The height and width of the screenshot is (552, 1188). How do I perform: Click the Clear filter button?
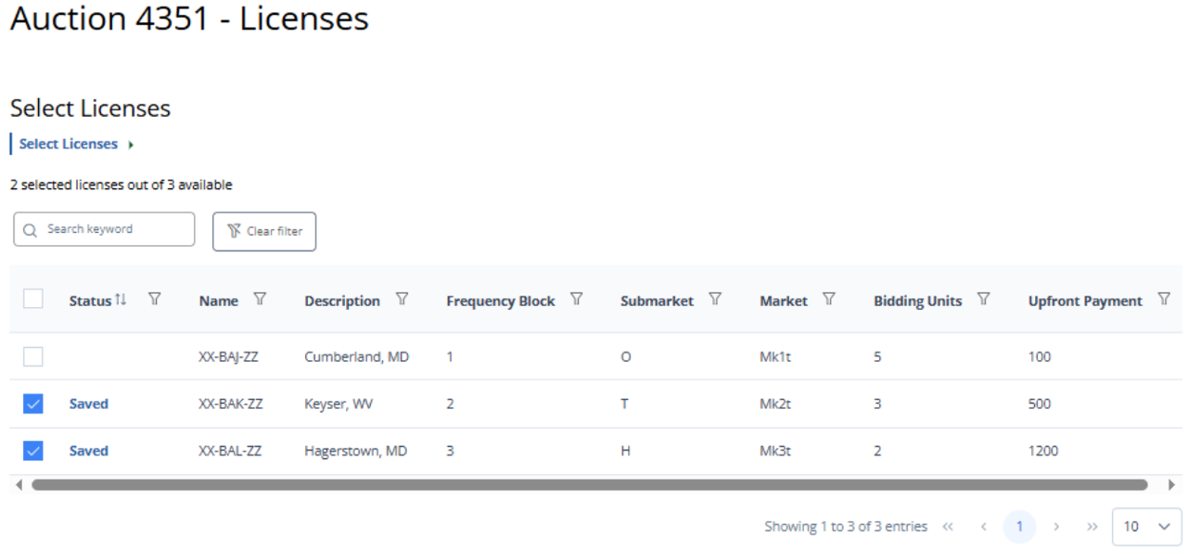pyautogui.click(x=264, y=231)
